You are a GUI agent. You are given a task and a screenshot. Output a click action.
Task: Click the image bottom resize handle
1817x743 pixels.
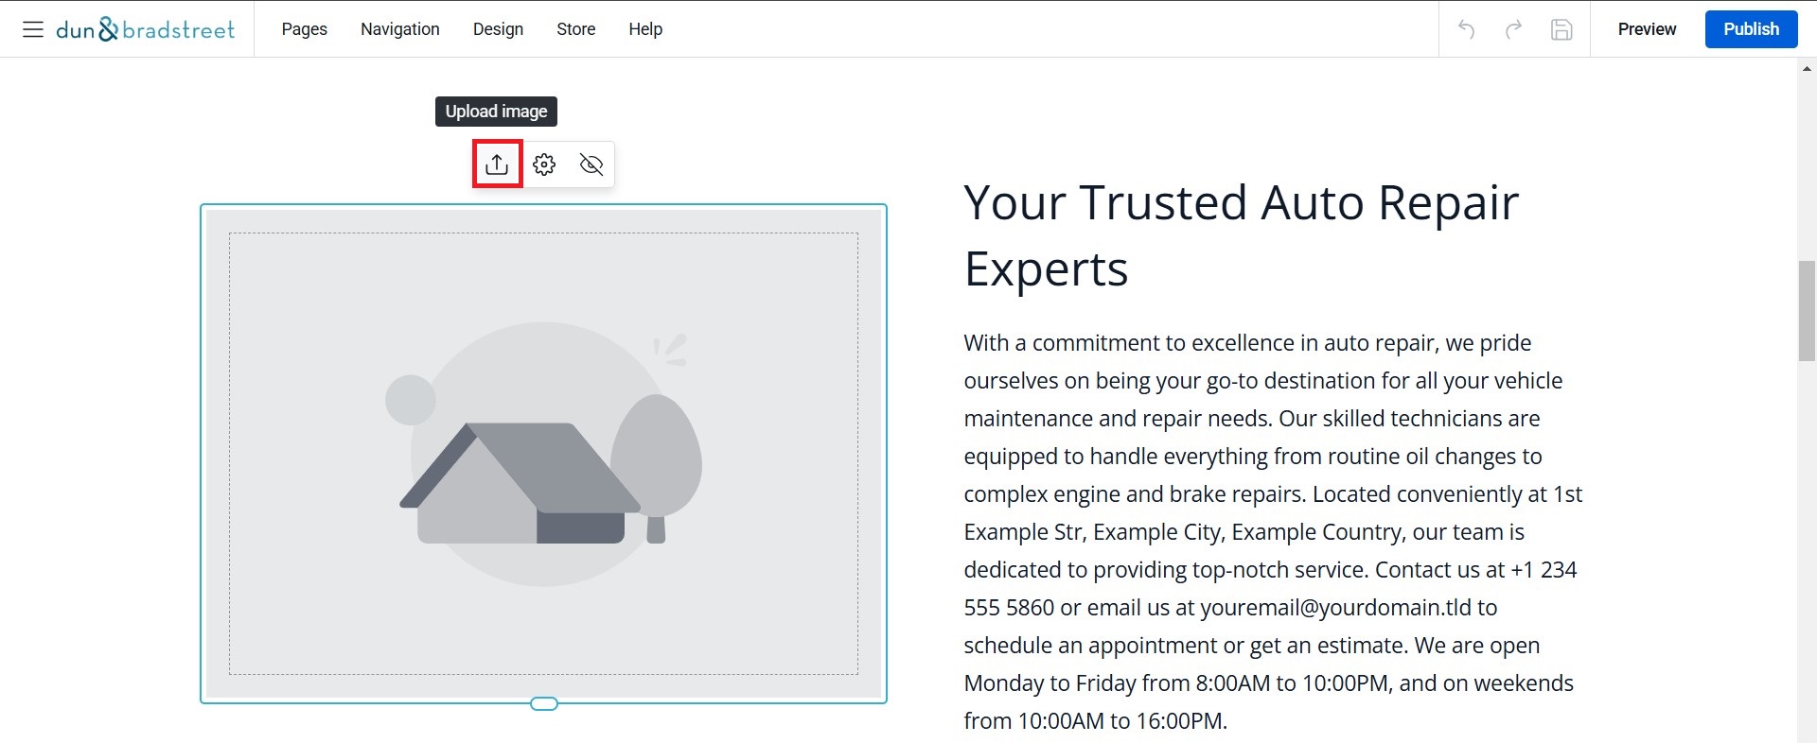coord(544,703)
